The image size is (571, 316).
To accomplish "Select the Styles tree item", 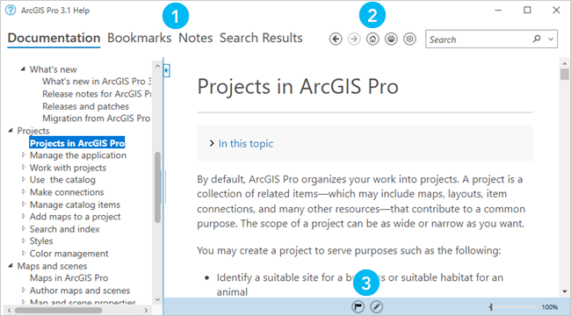I will tap(41, 241).
